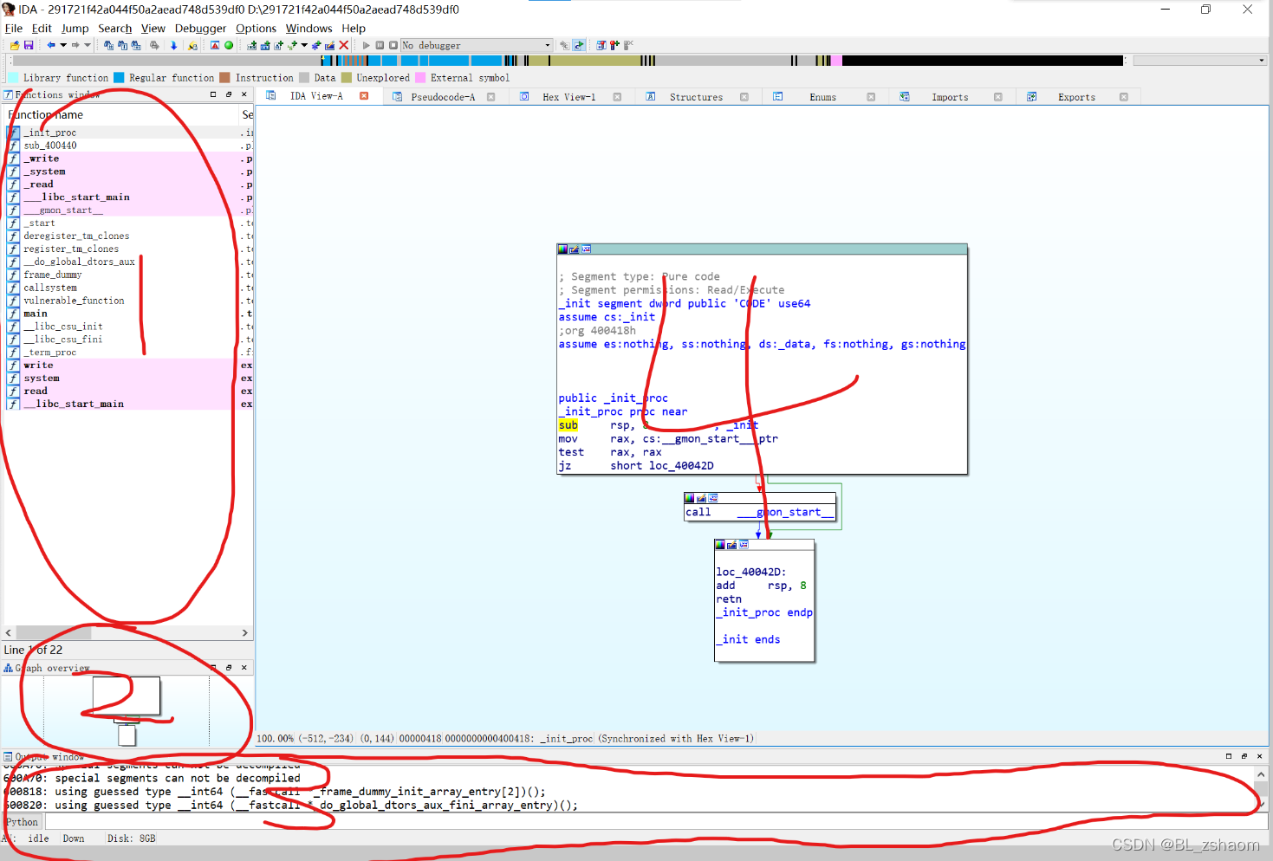Float the Functions window panel
Screen dimensions: 1273x861
229,94
